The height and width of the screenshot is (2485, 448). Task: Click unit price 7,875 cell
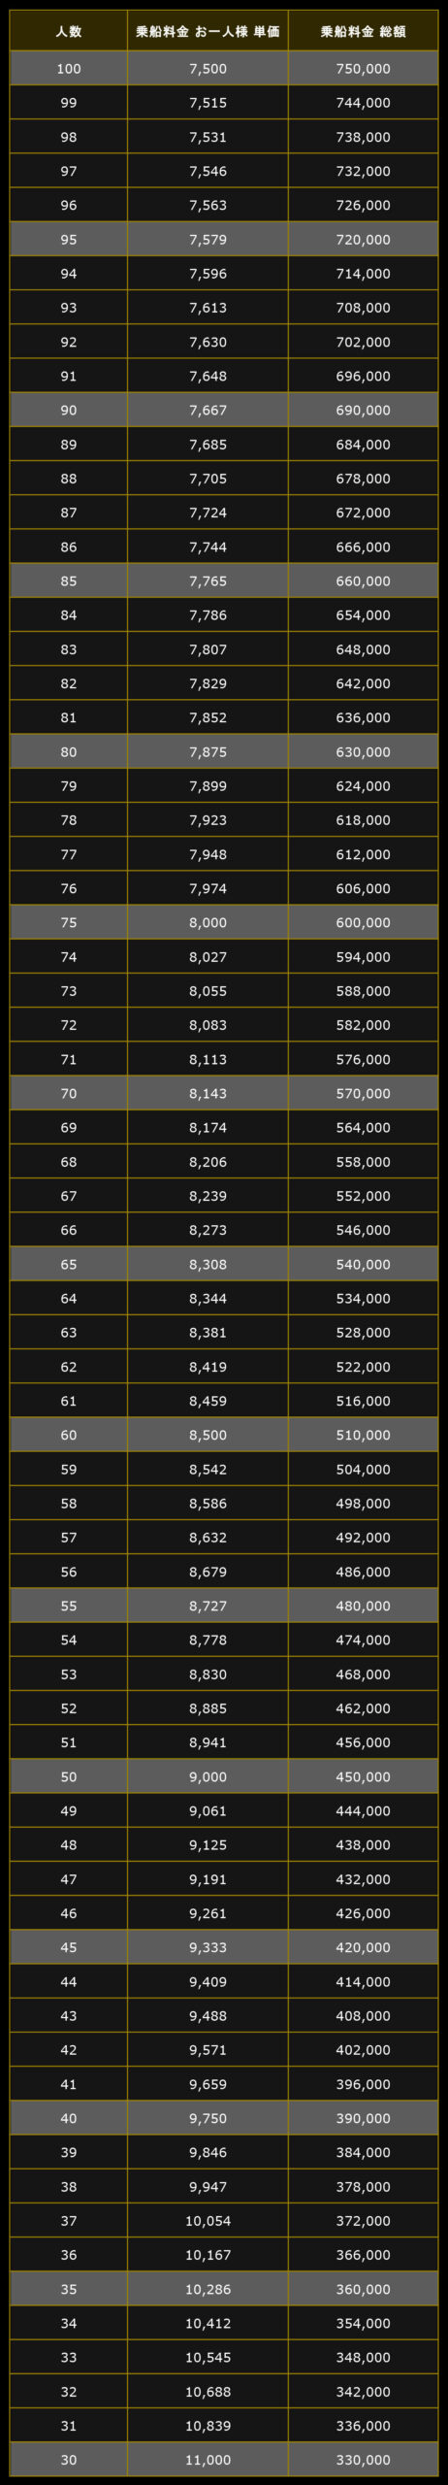[x=208, y=752]
